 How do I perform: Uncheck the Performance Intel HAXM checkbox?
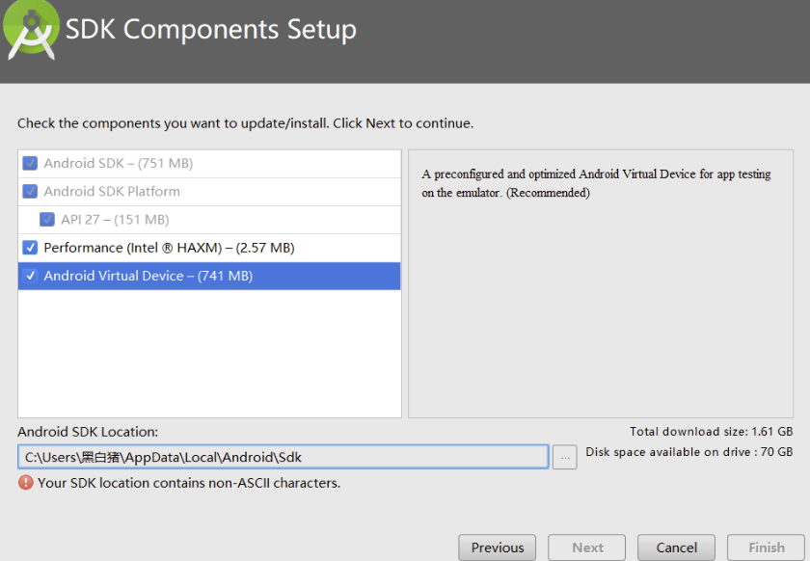tap(30, 248)
